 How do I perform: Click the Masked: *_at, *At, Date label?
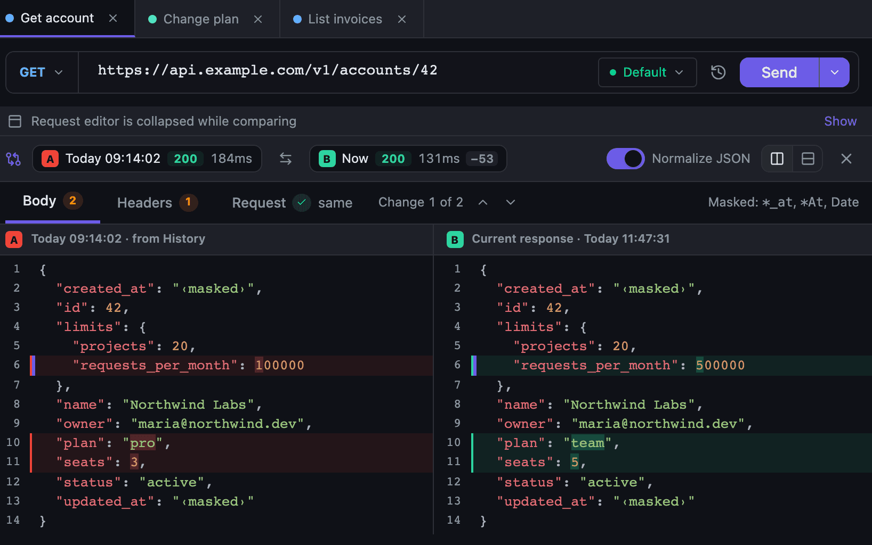coord(783,202)
